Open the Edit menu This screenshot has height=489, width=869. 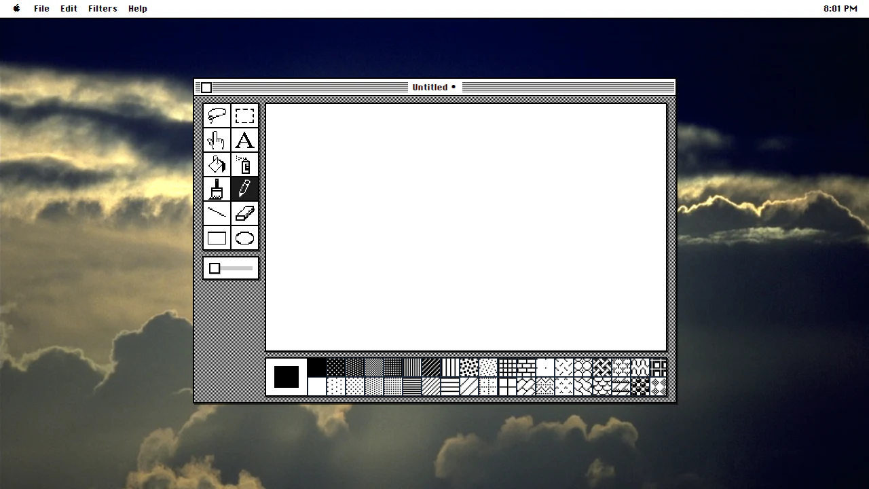click(x=69, y=8)
